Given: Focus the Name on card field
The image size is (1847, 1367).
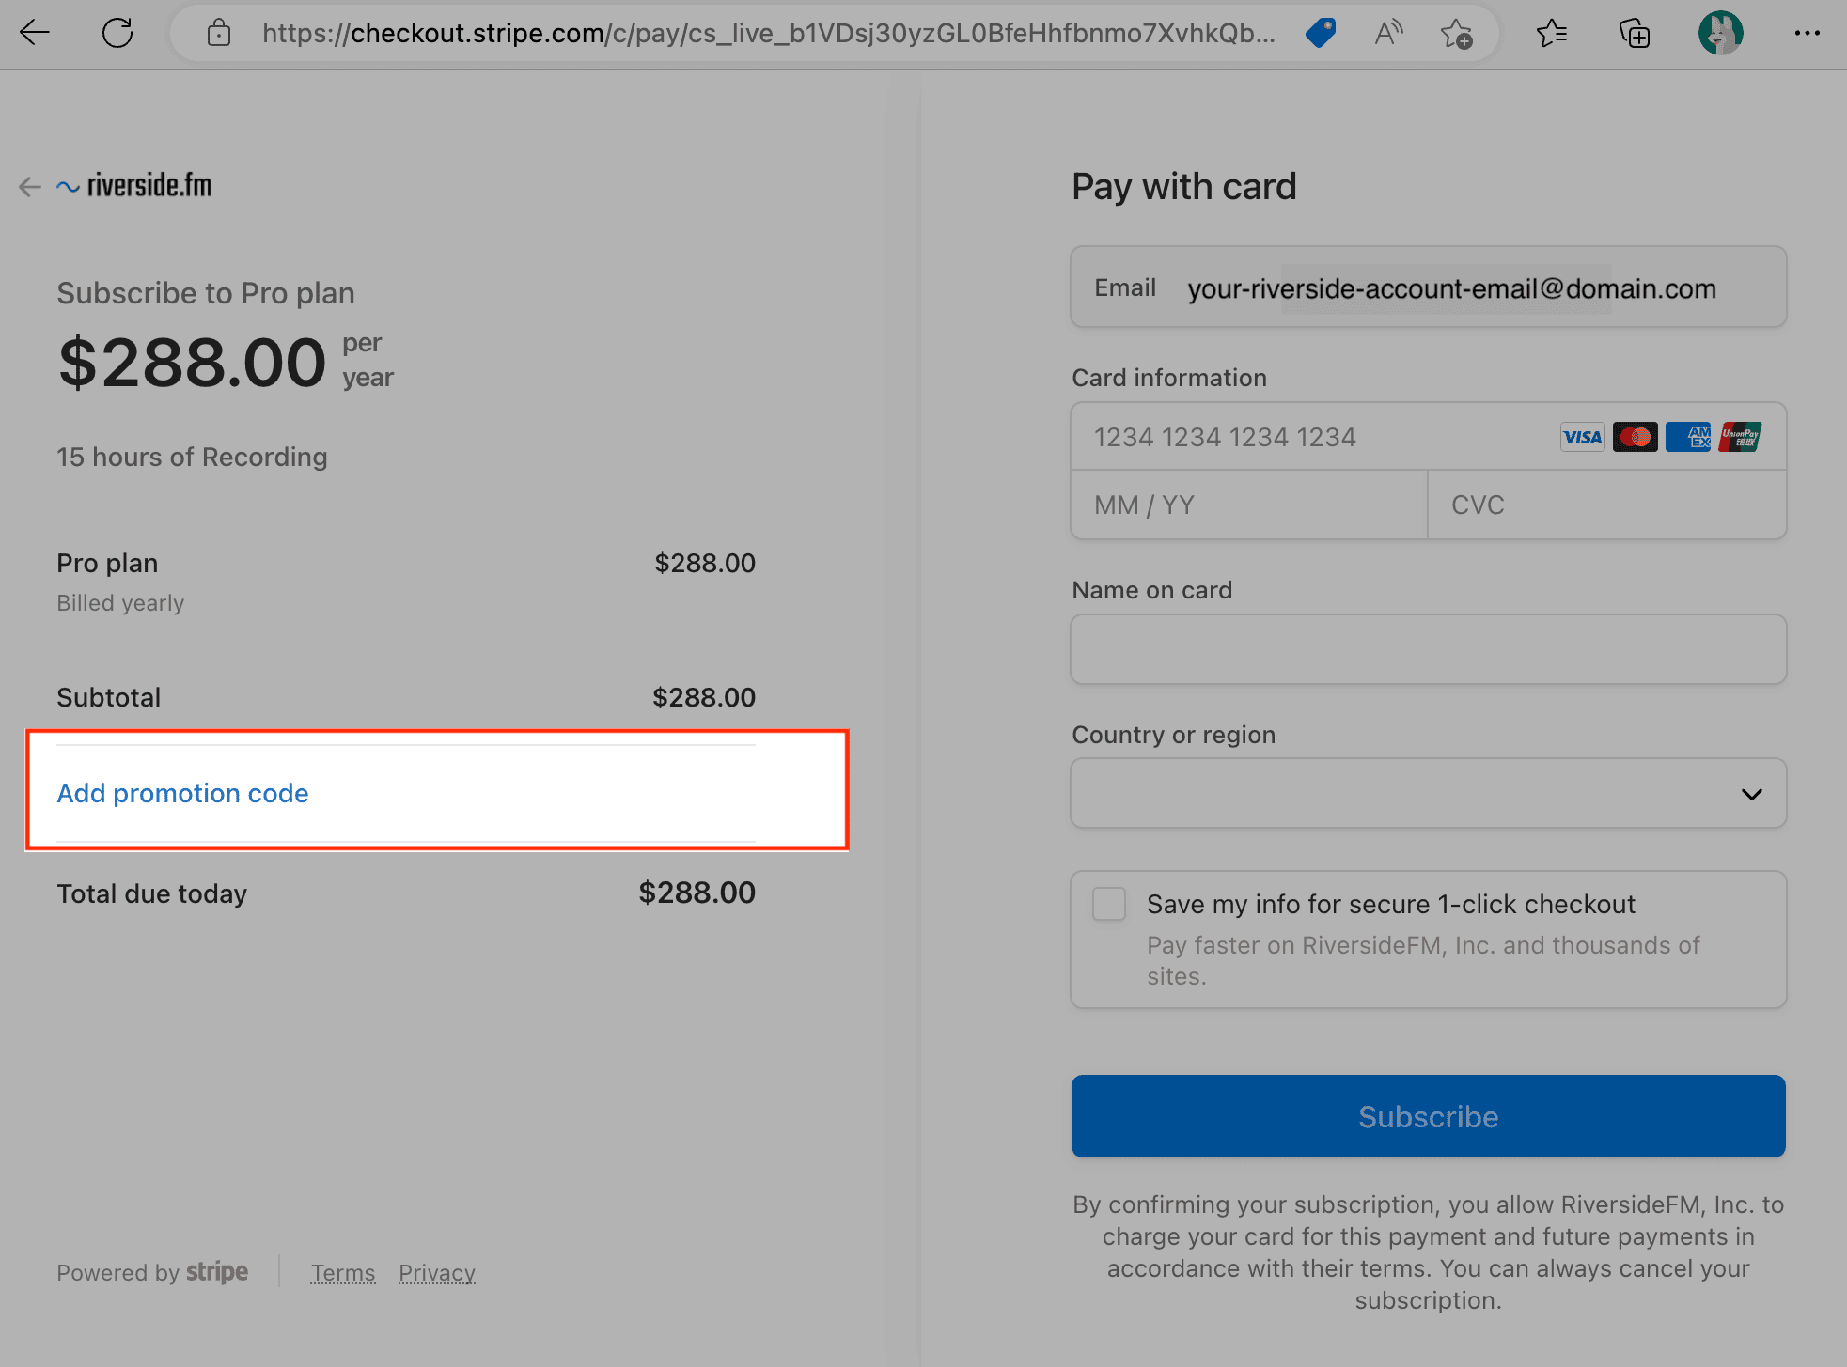Looking at the screenshot, I should pyautogui.click(x=1429, y=649).
